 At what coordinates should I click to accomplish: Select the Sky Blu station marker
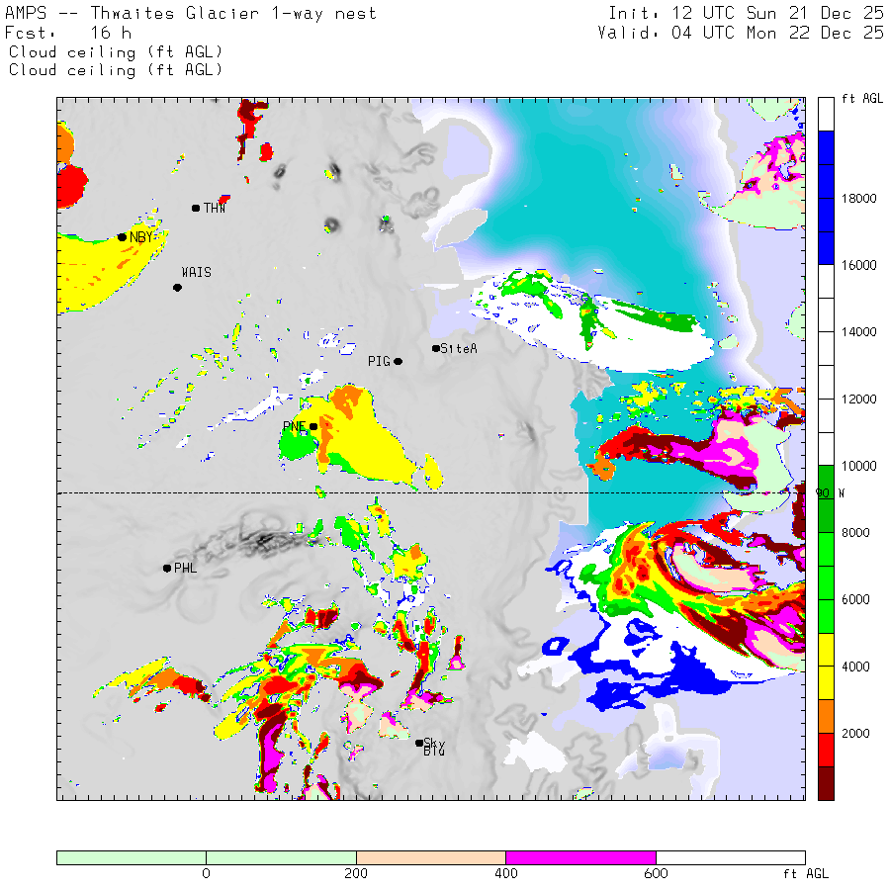pos(419,743)
